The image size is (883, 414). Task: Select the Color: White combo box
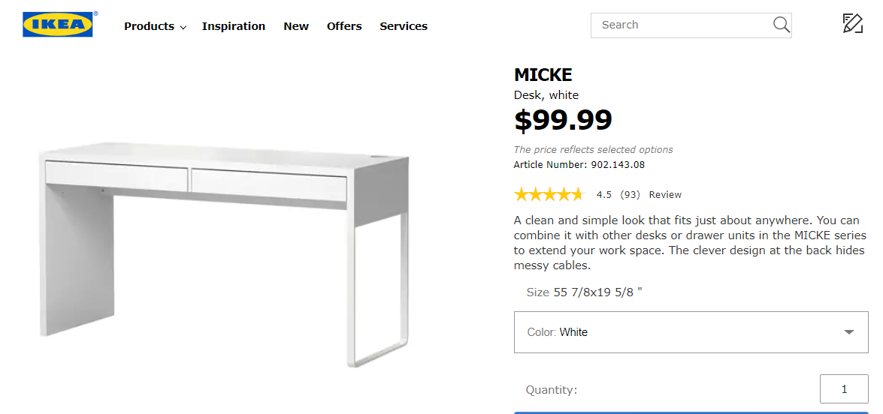click(x=676, y=332)
